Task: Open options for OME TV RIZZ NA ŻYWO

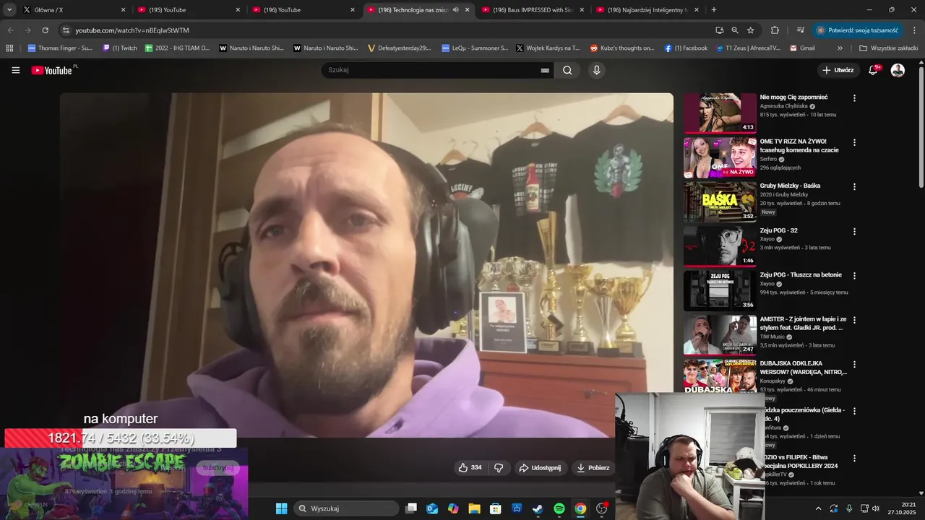Action: (x=854, y=142)
